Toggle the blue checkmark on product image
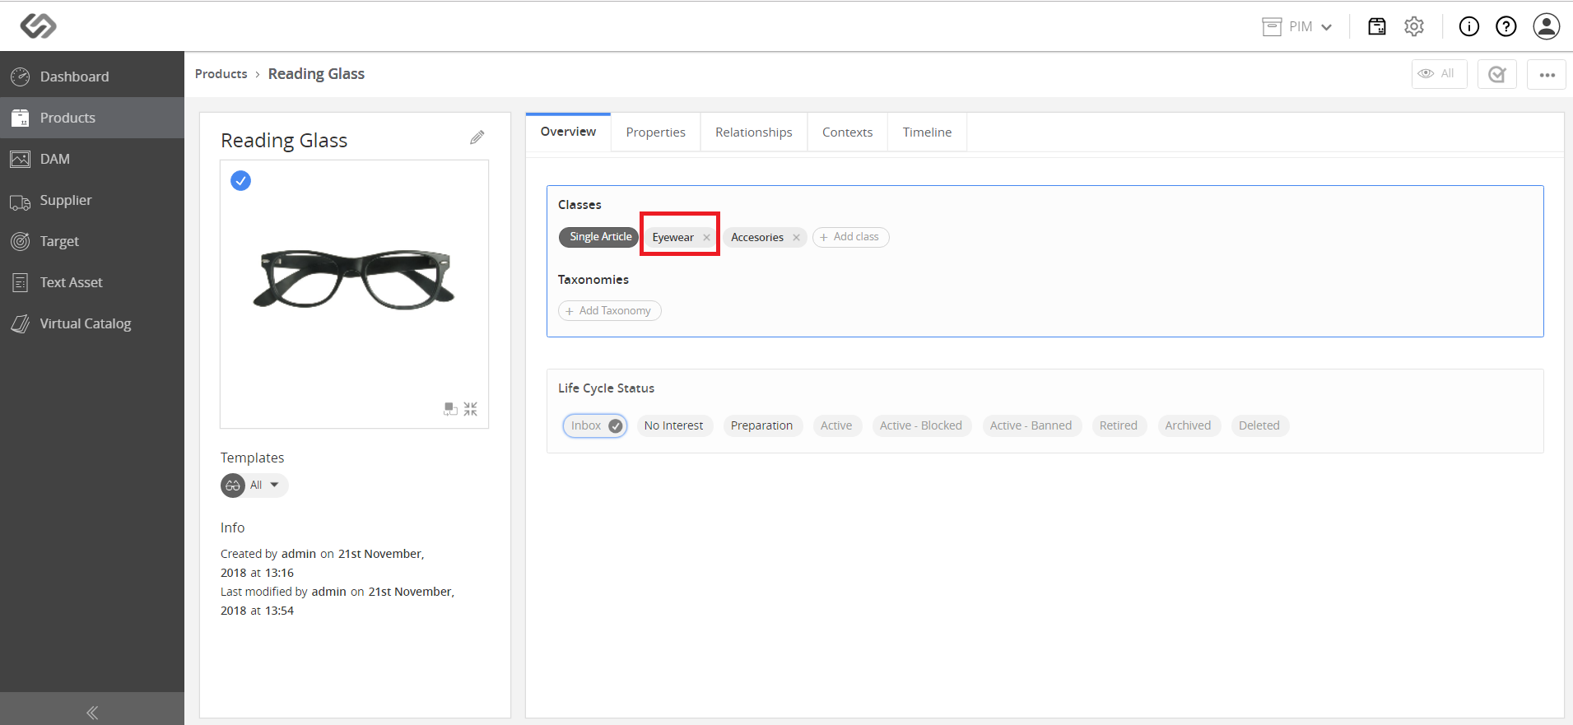The image size is (1573, 725). tap(240, 180)
